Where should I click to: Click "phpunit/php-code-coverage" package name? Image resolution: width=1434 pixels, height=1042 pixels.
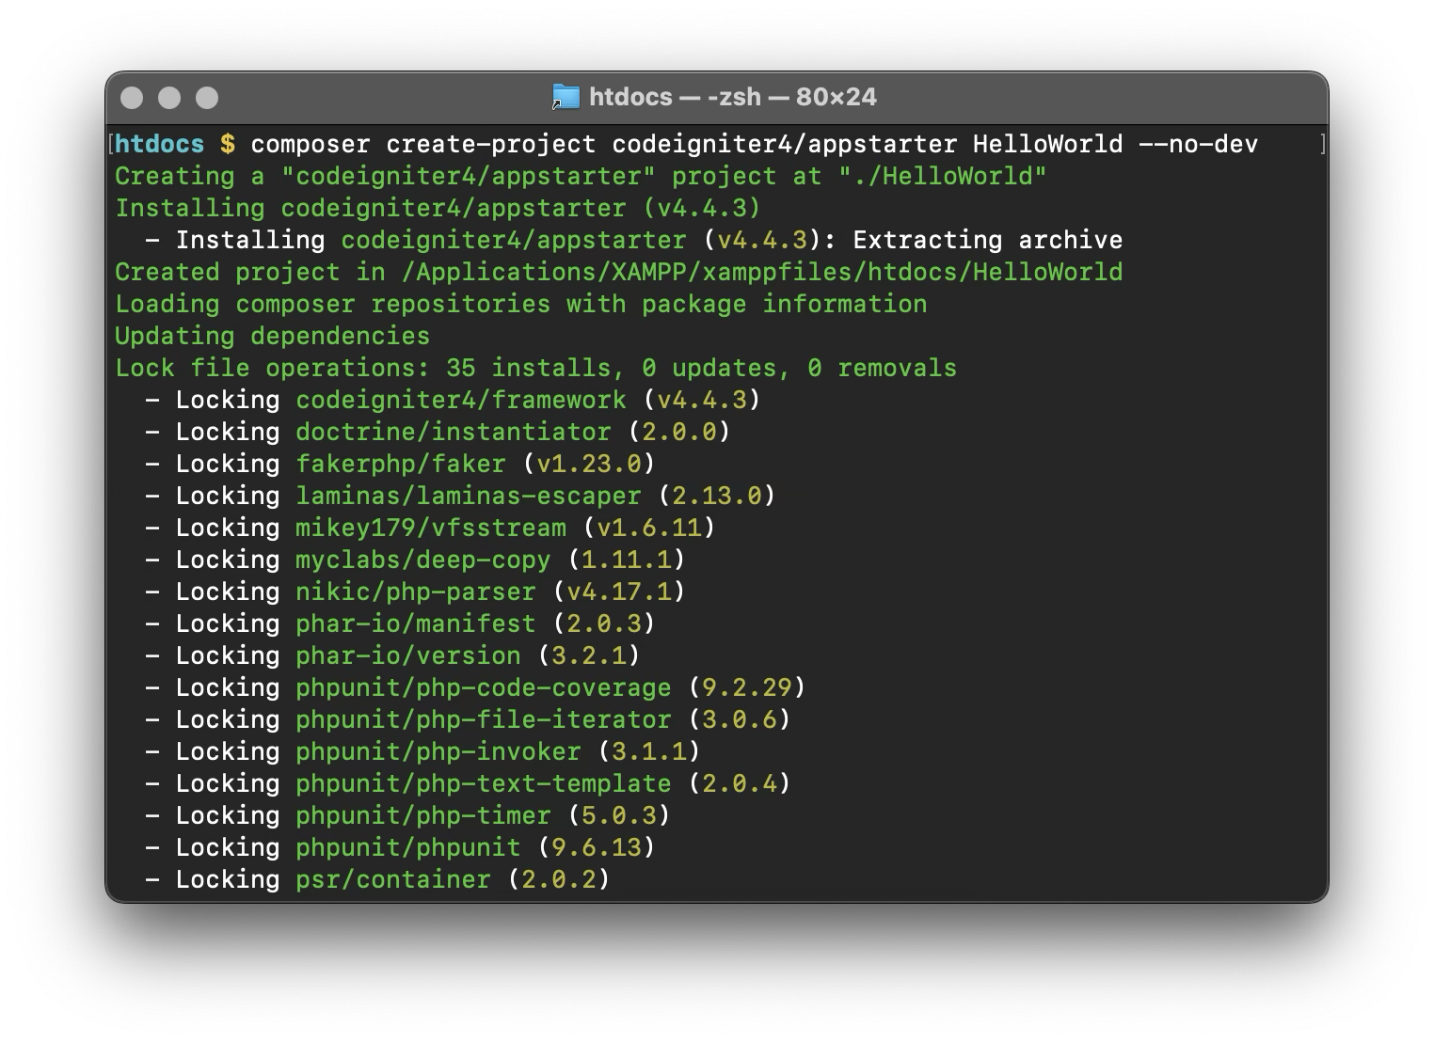point(484,687)
